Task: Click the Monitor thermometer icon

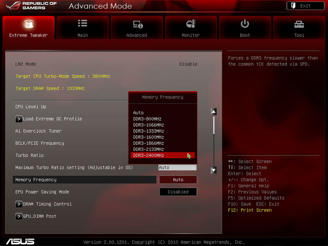Action: pos(191,24)
